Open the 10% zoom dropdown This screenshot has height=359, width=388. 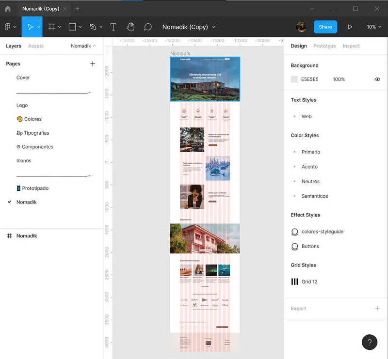374,27
